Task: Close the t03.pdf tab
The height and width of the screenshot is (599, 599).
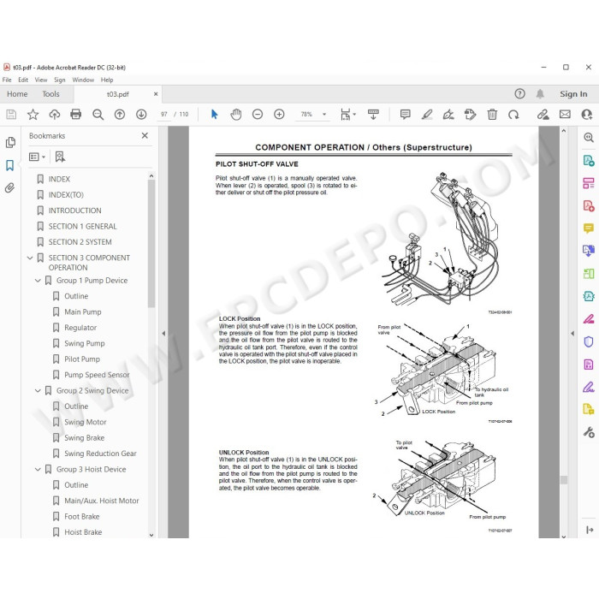Action: [x=156, y=94]
